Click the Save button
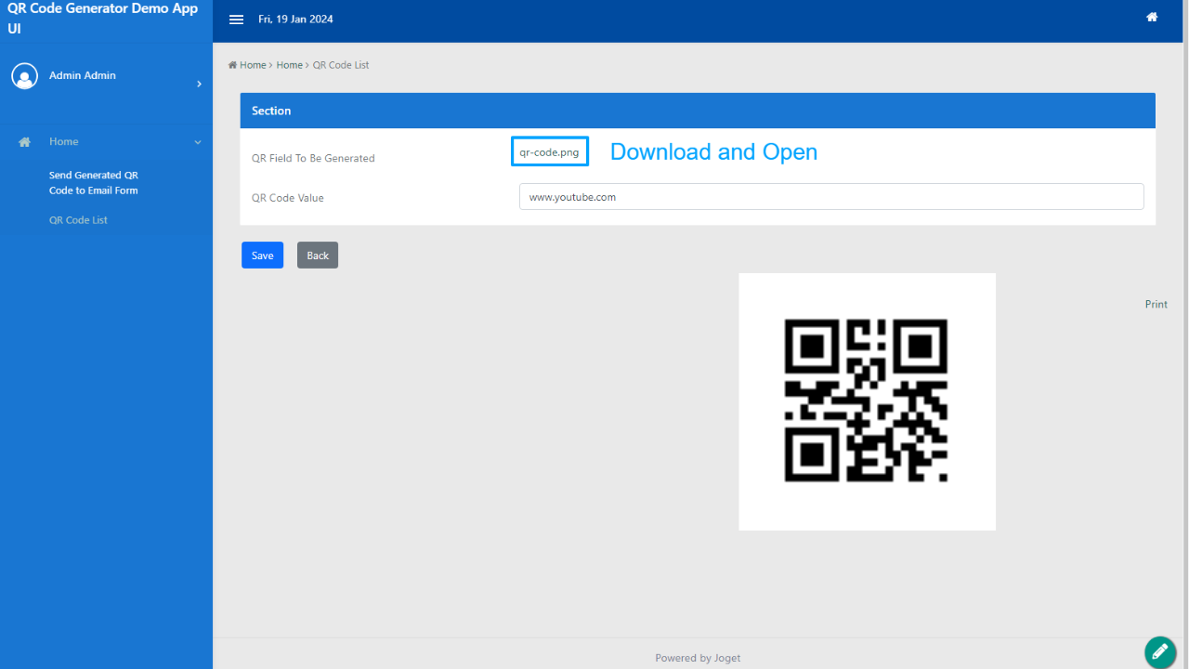 tap(262, 256)
